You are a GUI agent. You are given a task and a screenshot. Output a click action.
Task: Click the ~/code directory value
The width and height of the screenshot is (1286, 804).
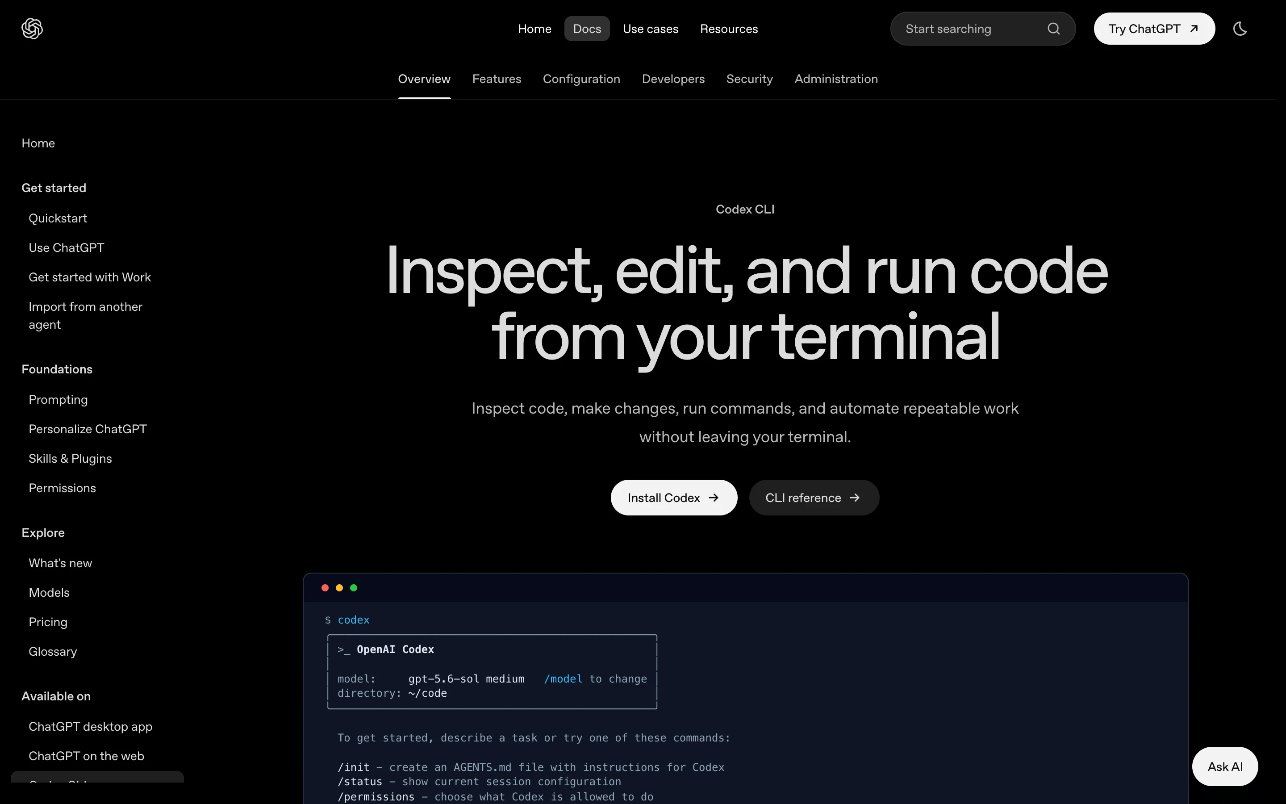tap(427, 693)
